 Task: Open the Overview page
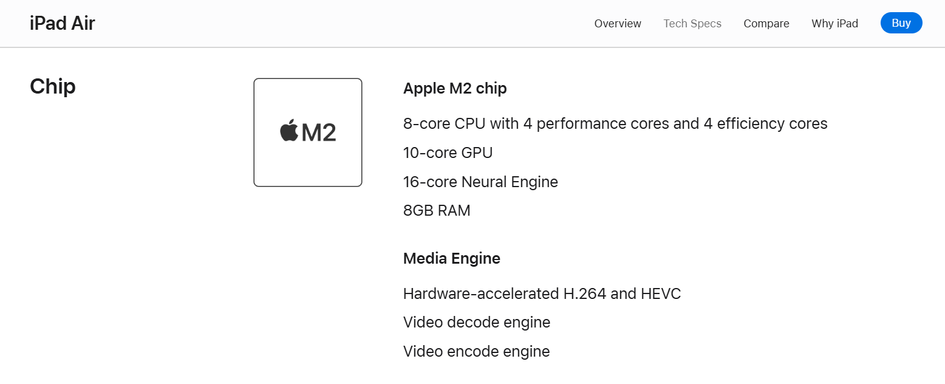coord(618,24)
